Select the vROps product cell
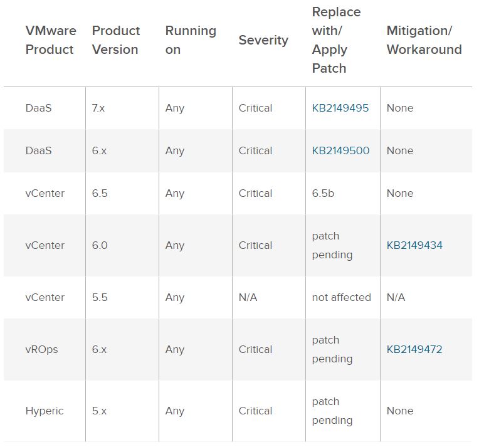479x447 pixels. pos(41,349)
